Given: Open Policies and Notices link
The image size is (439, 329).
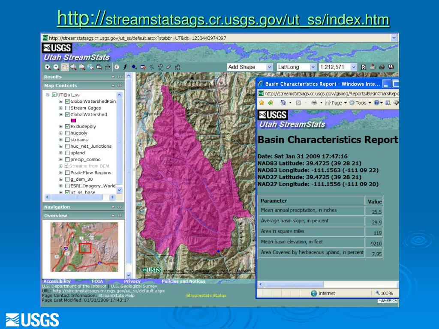Looking at the screenshot, I should click(183, 281).
